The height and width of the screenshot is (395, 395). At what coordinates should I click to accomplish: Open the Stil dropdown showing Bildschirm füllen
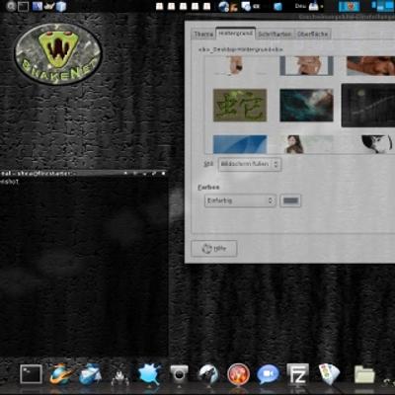click(x=250, y=164)
